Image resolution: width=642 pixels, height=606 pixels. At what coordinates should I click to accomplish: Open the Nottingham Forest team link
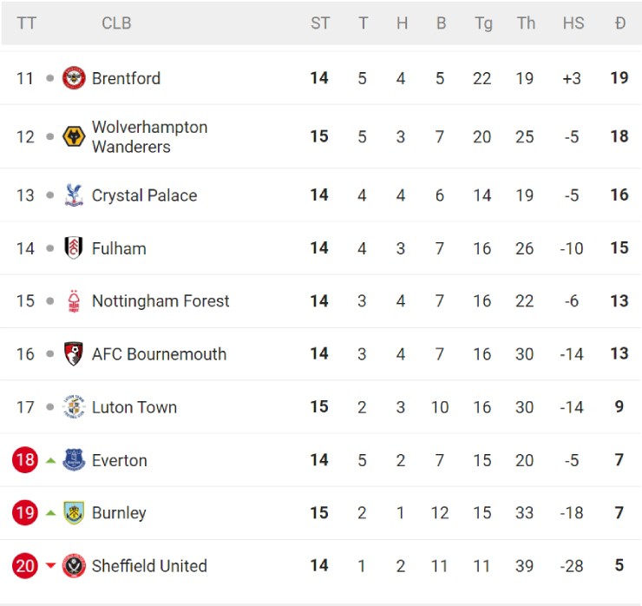(160, 301)
